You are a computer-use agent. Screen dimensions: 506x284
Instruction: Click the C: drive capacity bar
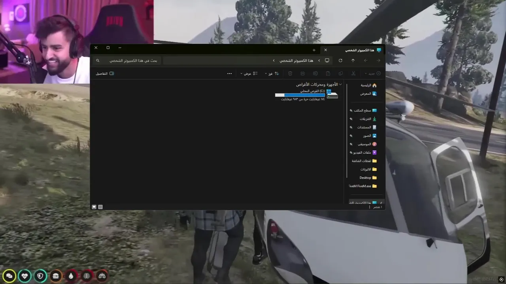point(300,95)
